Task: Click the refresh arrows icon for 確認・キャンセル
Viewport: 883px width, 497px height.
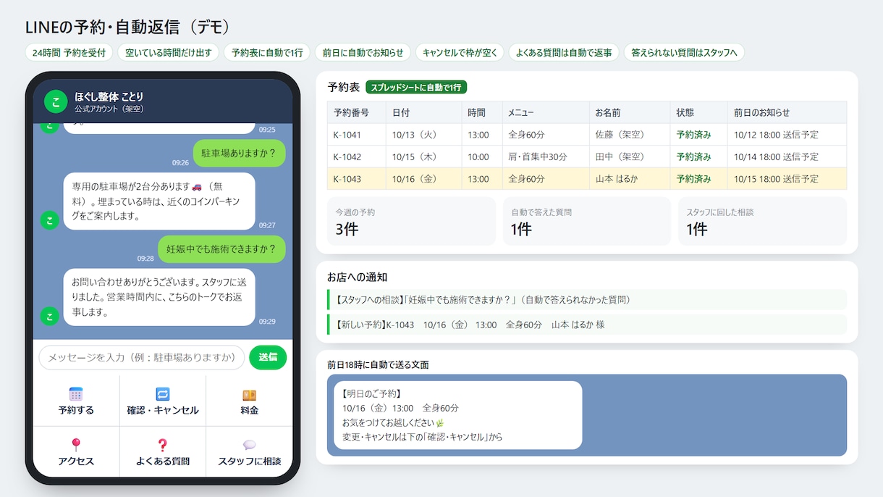Action: (163, 394)
